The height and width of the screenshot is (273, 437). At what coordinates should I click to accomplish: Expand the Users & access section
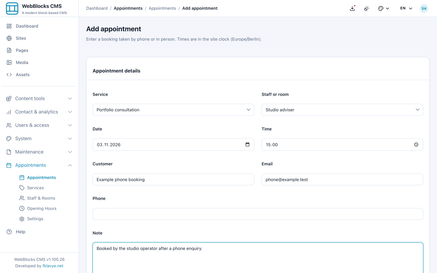[x=39, y=125]
